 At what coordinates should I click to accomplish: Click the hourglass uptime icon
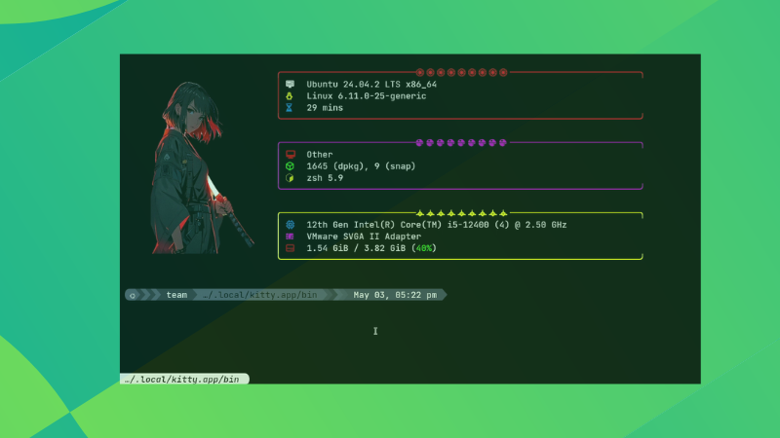290,108
